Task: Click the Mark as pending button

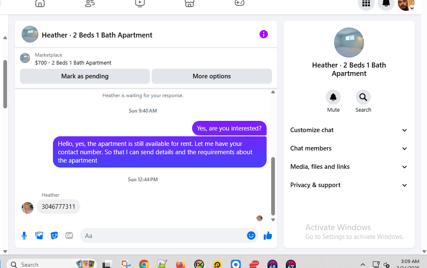Action: (85, 76)
